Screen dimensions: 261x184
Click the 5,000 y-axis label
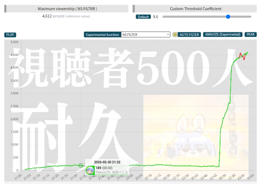[x=14, y=42]
